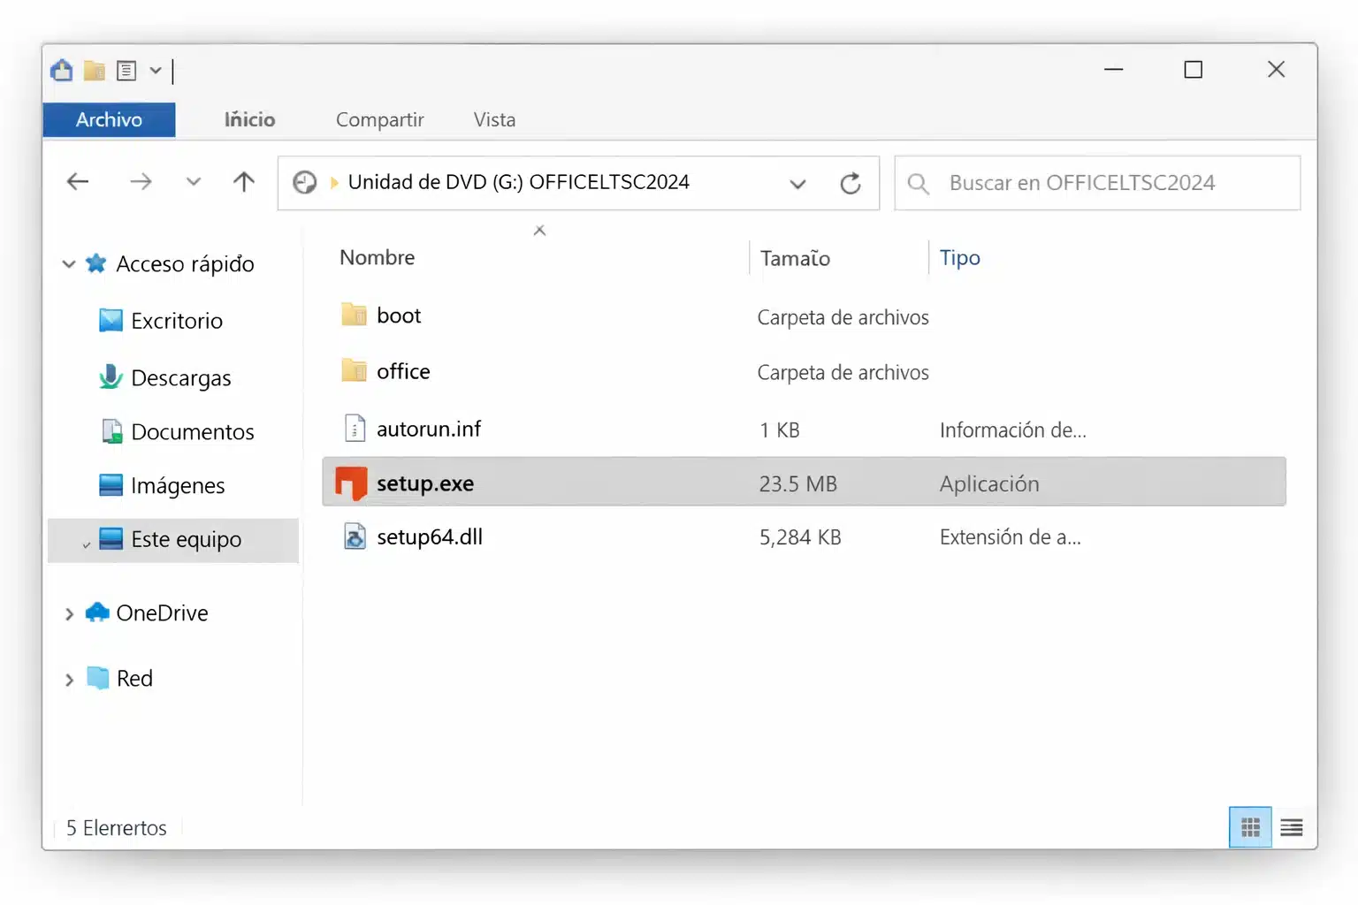Viewport: 1358px width, 905px height.
Task: Select the Tipo column header to sort
Action: coord(959,257)
